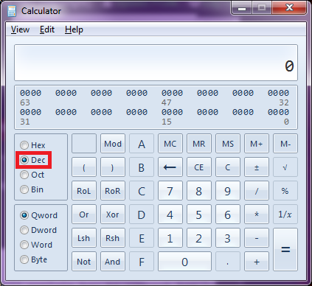Click the plus operator
The width and height of the screenshot is (312, 286).
click(257, 262)
